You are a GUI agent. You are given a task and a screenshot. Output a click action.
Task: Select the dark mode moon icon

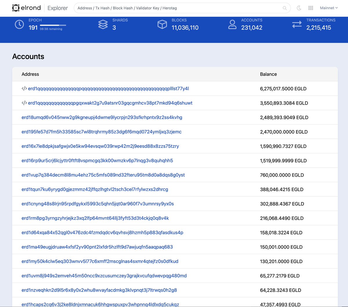coord(299,8)
